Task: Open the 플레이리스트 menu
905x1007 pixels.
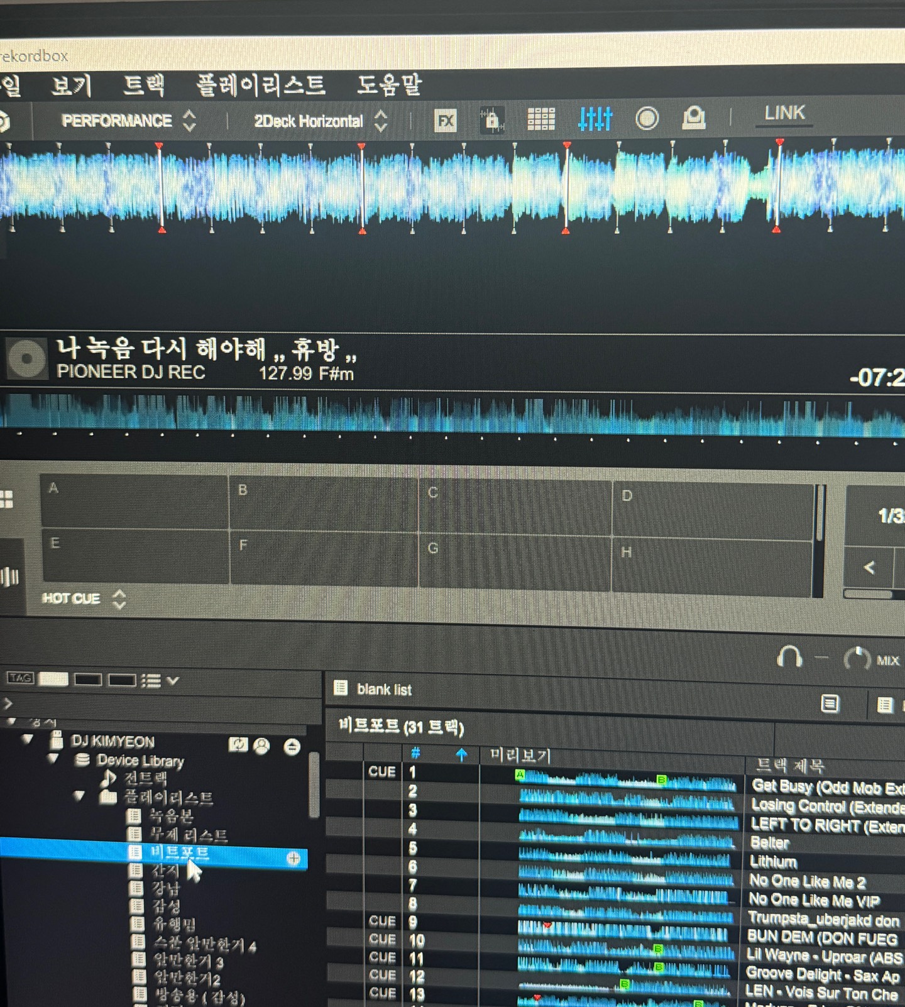Action: [x=261, y=85]
